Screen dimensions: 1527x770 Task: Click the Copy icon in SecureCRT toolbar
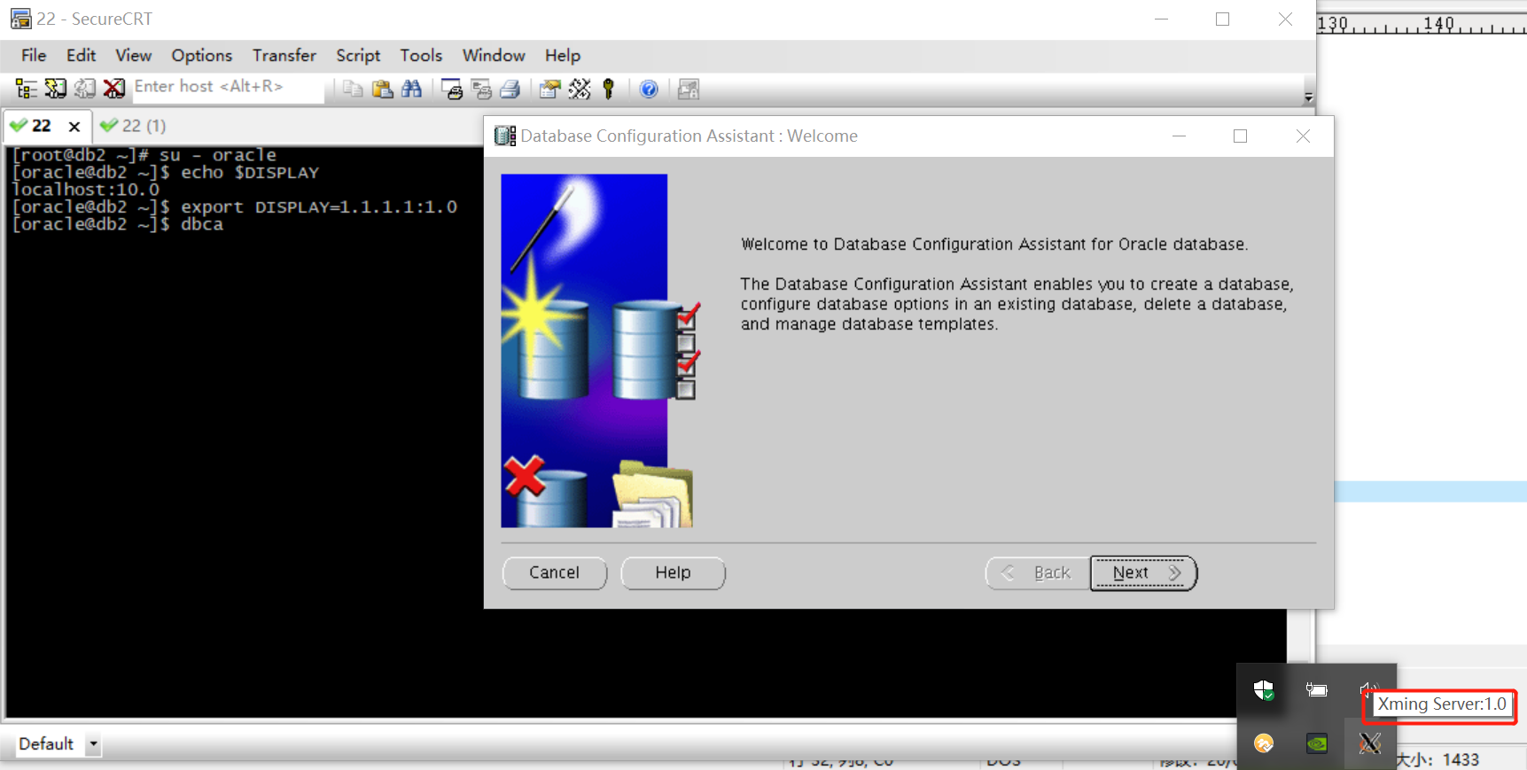pos(353,89)
